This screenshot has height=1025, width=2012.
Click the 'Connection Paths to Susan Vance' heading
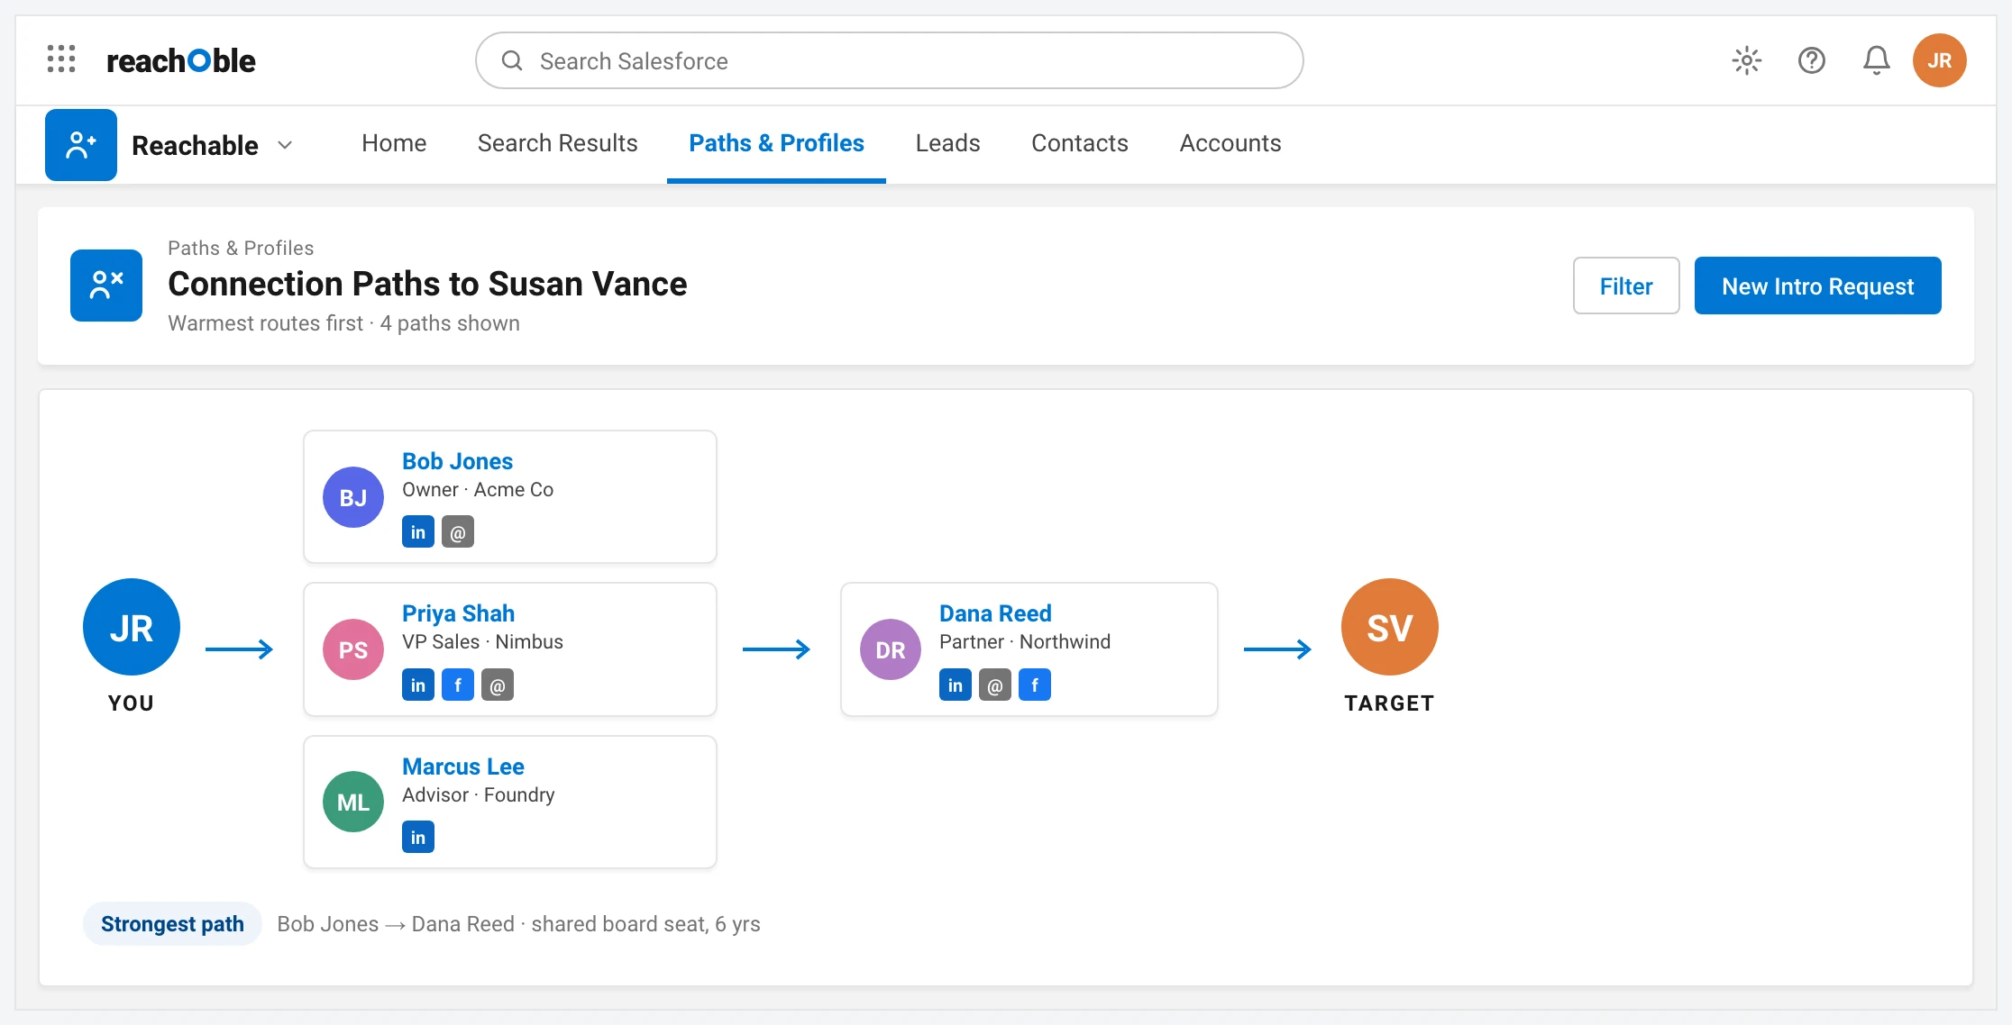pyautogui.click(x=427, y=284)
